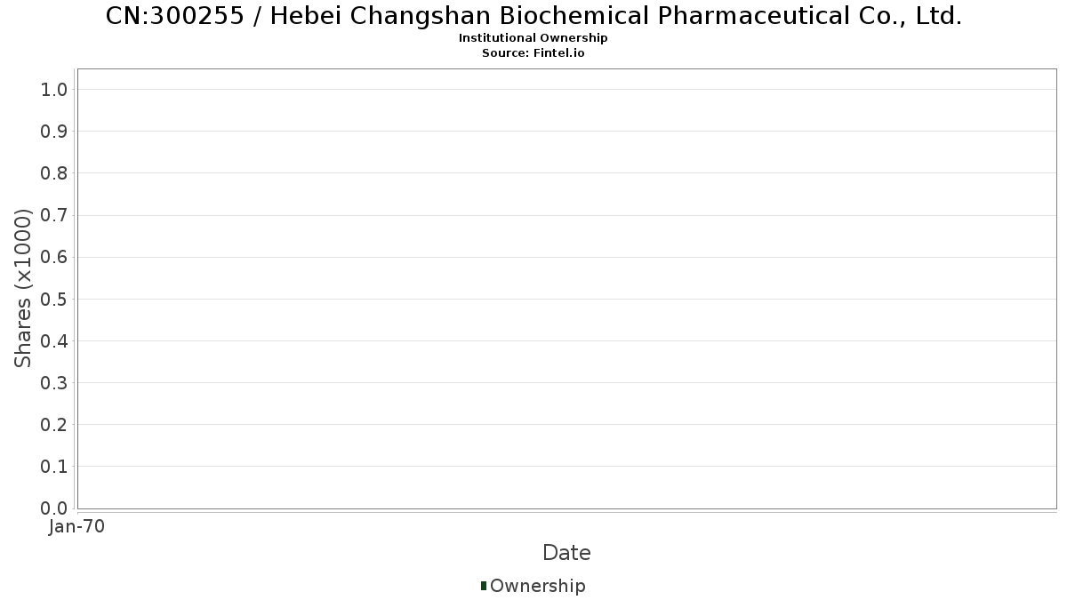
Task: Click the Date axis title
Action: pos(566,553)
